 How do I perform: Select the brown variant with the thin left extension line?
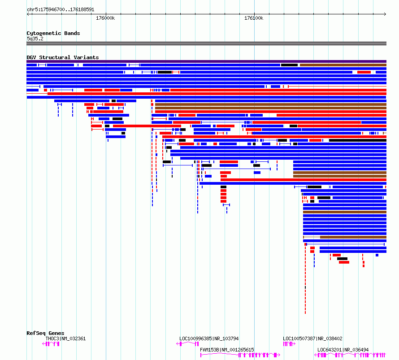345,237
